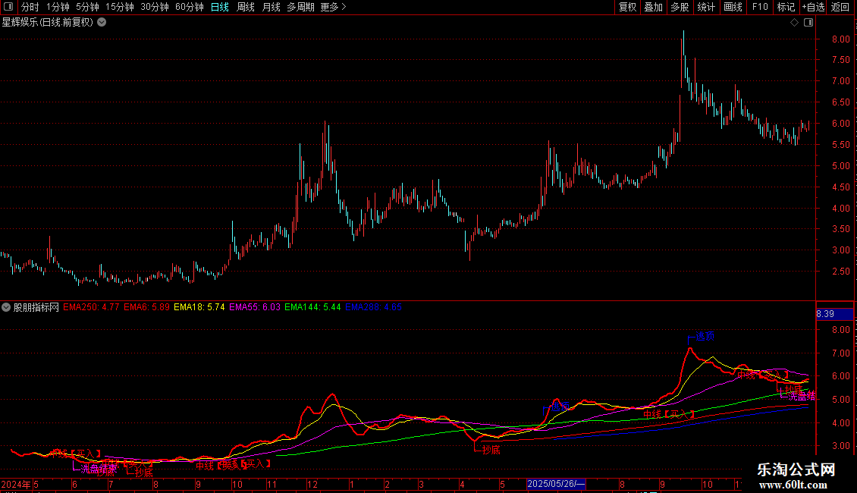Select the 2025/05/26 date marker on timeline
Screen dimensions: 857x493
tap(556, 484)
